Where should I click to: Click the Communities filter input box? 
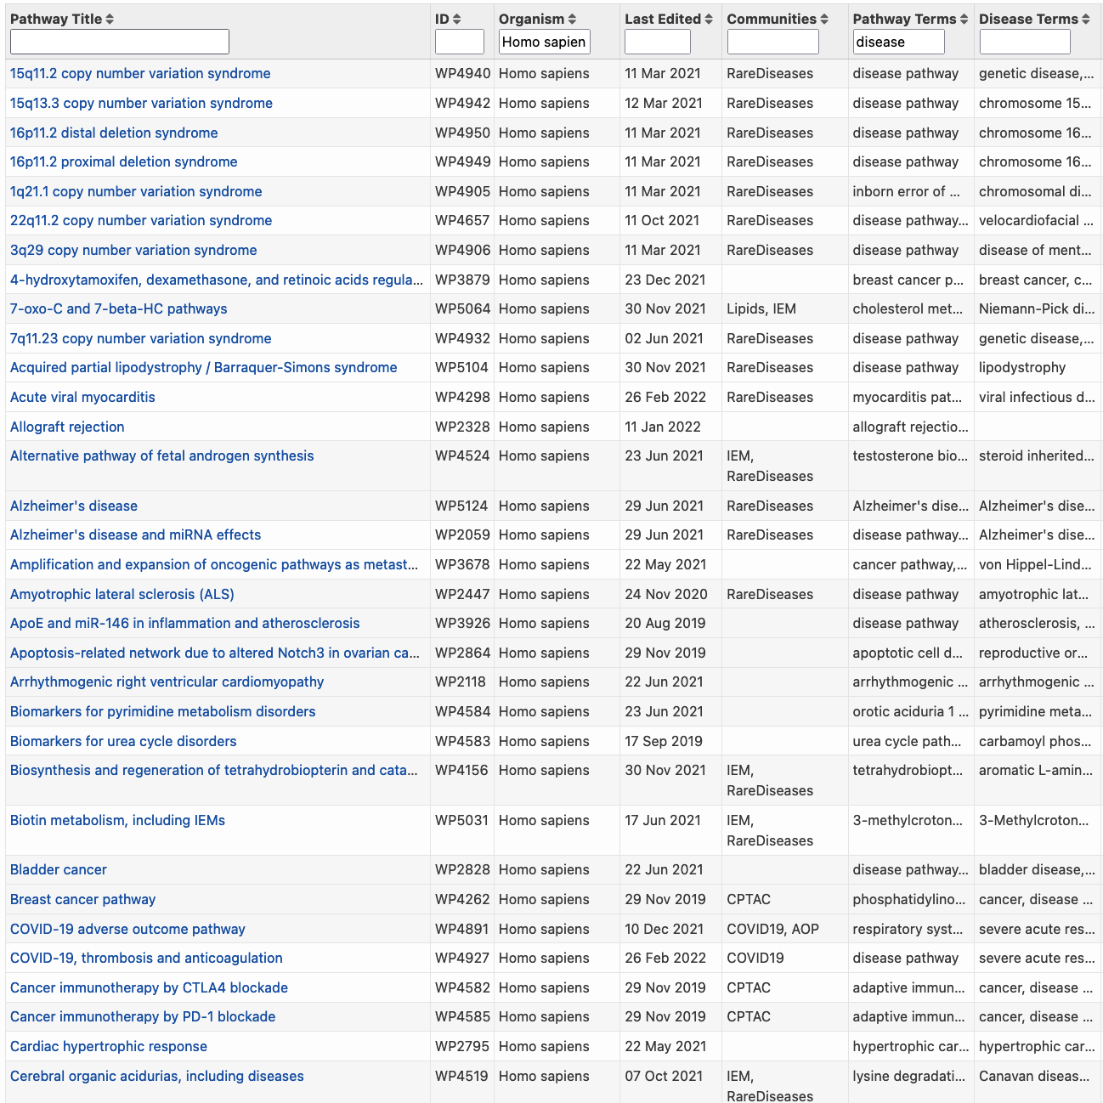tap(772, 42)
